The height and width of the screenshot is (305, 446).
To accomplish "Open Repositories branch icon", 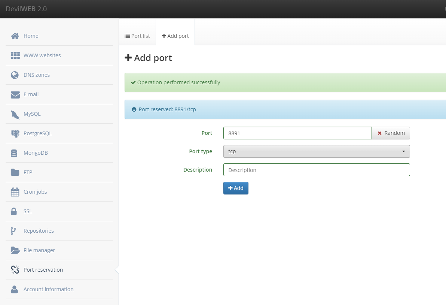I will click(13, 231).
